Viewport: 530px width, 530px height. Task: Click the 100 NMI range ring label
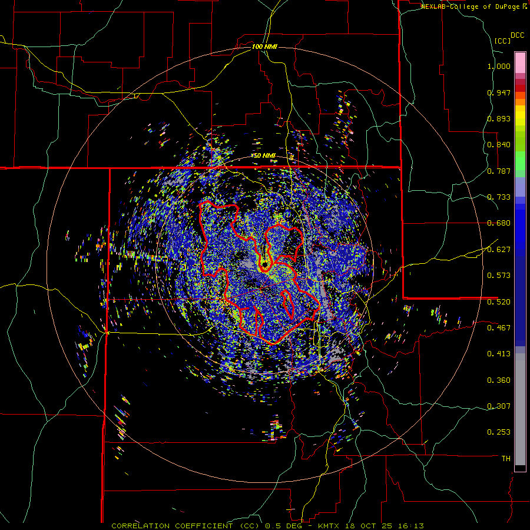click(x=264, y=47)
